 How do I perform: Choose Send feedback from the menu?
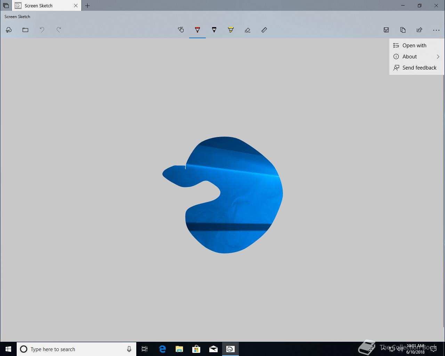[417, 68]
